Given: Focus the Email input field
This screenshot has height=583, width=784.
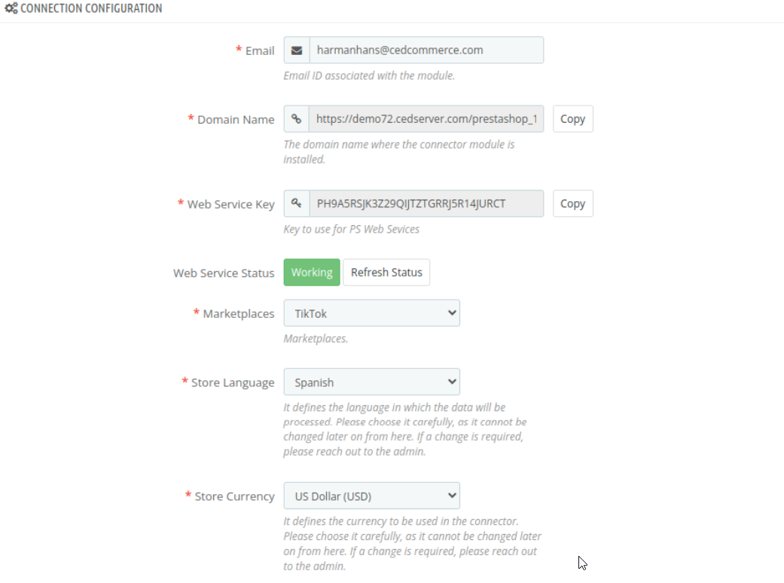Looking at the screenshot, I should 426,50.
